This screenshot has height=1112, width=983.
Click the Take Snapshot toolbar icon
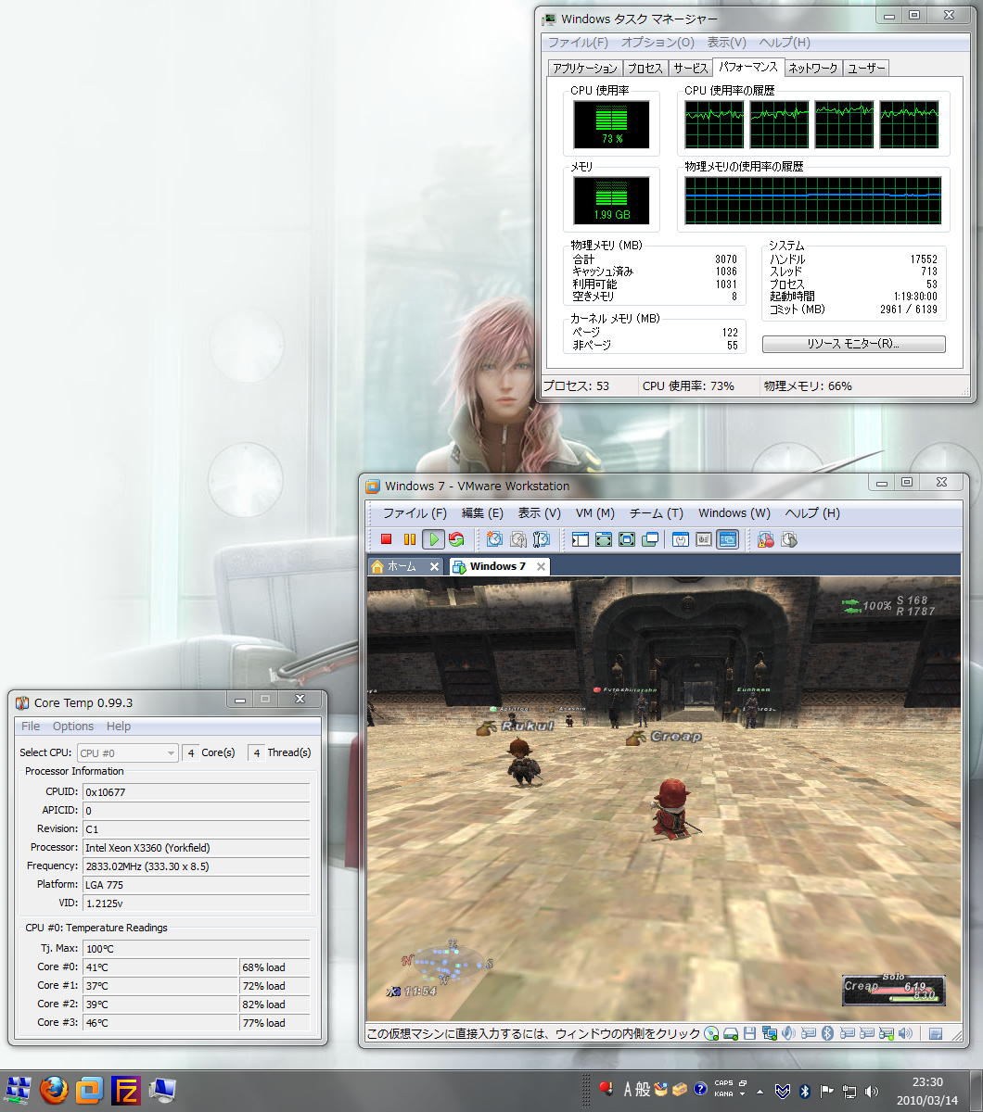494,539
